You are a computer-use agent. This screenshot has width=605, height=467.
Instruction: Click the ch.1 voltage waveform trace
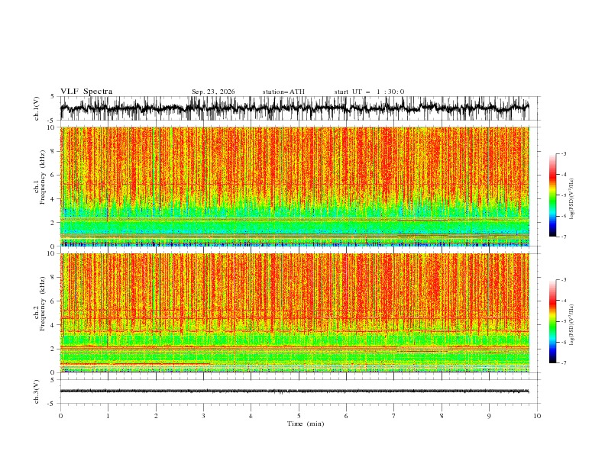295,108
